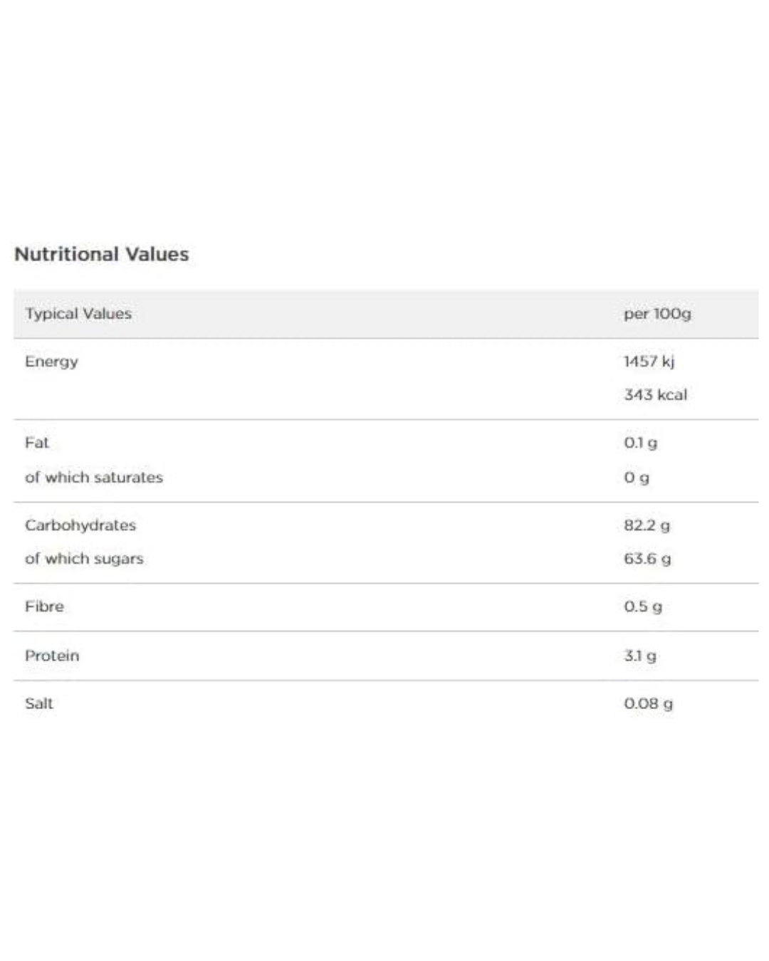Click the 'of which sugars' label
This screenshot has height=961, width=769.
click(x=84, y=559)
